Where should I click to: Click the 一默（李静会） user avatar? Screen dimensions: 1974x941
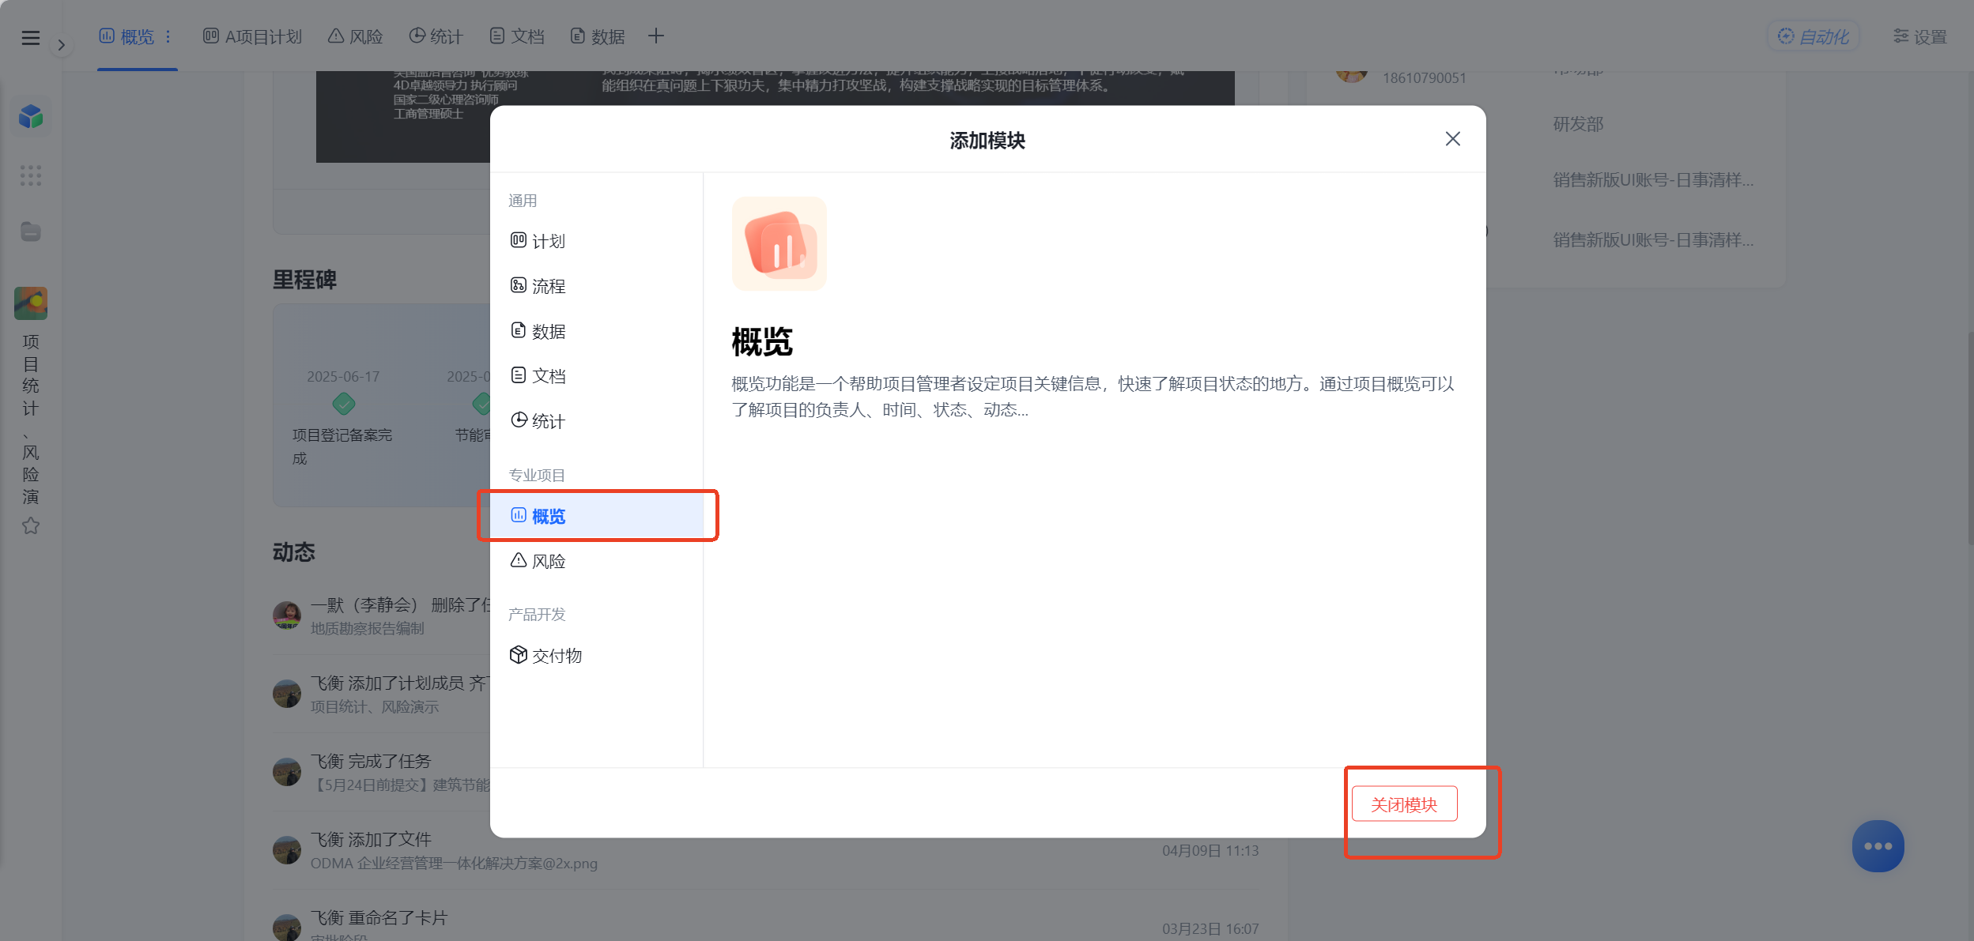point(286,615)
